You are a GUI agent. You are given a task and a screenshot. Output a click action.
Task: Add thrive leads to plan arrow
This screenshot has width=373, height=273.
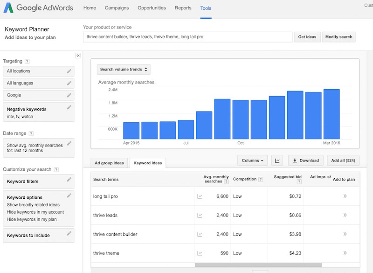(x=345, y=215)
